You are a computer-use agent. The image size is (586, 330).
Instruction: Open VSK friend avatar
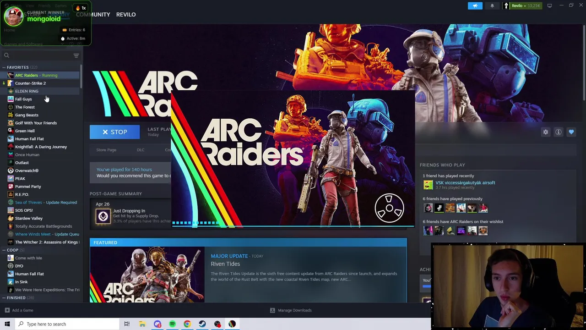point(428,185)
